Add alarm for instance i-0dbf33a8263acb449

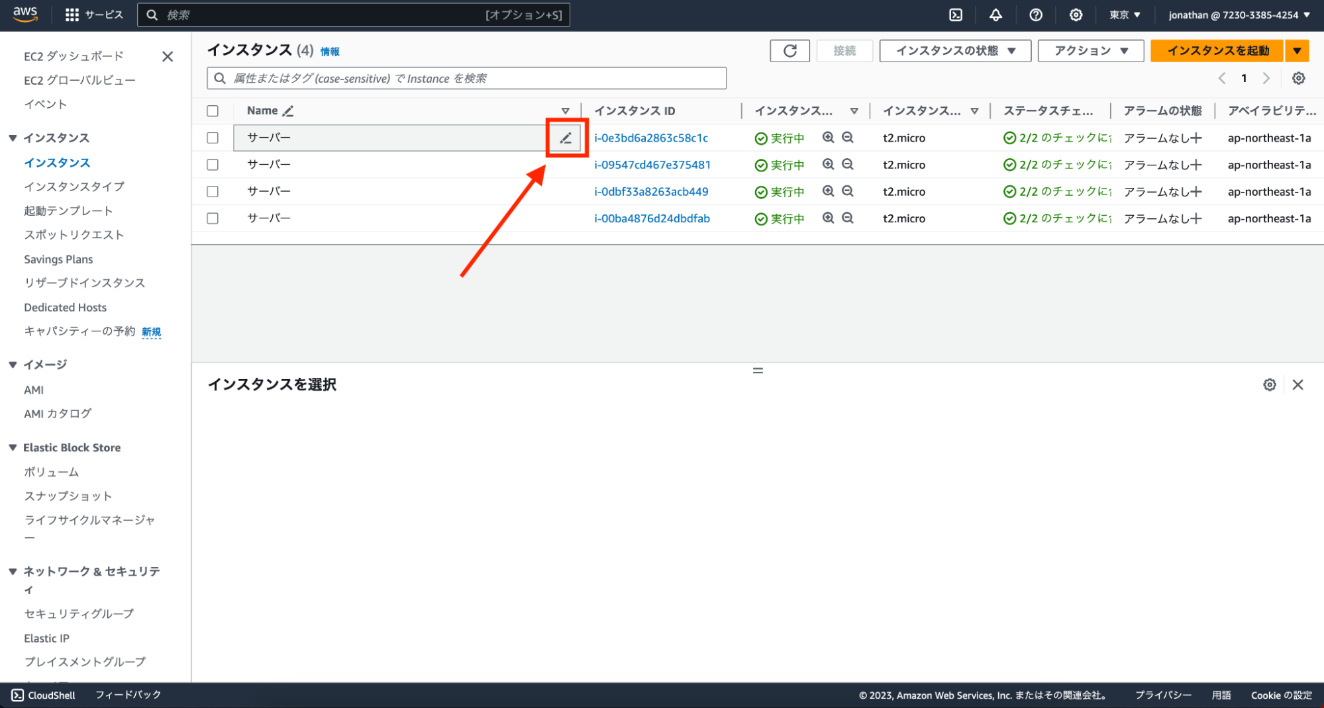coord(1196,191)
